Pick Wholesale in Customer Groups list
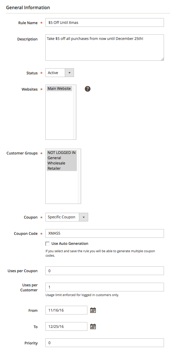This screenshot has height=351, width=170. tap(56, 163)
